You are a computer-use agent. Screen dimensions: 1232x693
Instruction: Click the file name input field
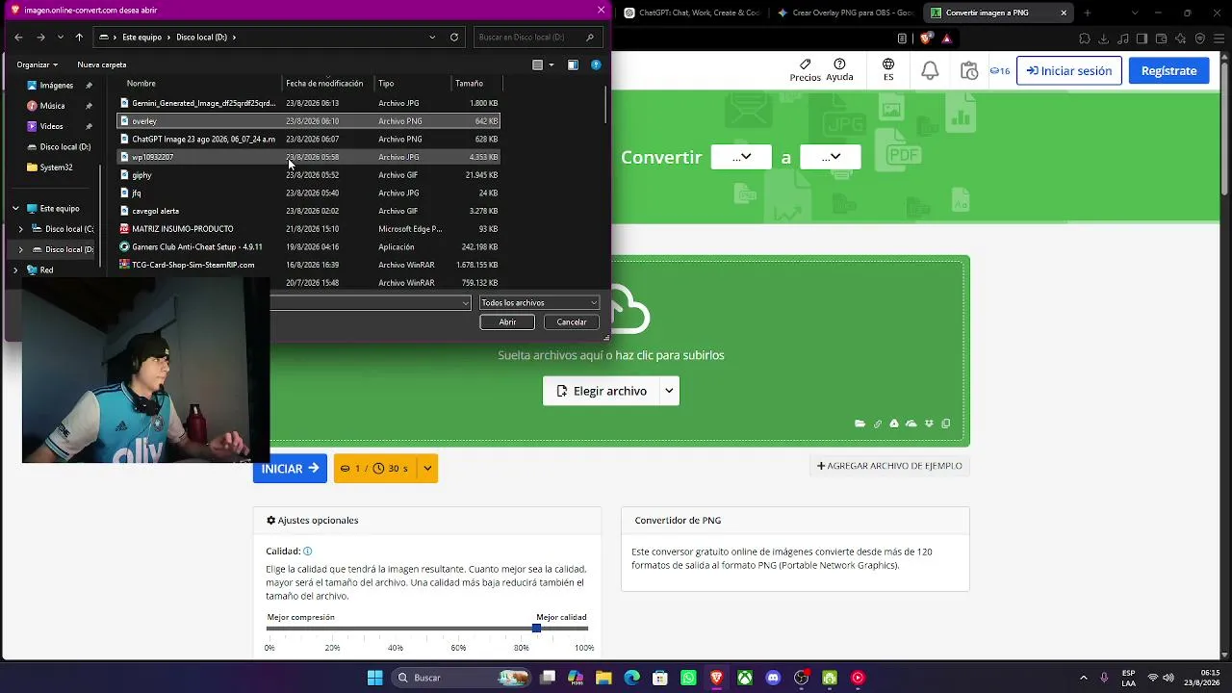click(x=370, y=303)
